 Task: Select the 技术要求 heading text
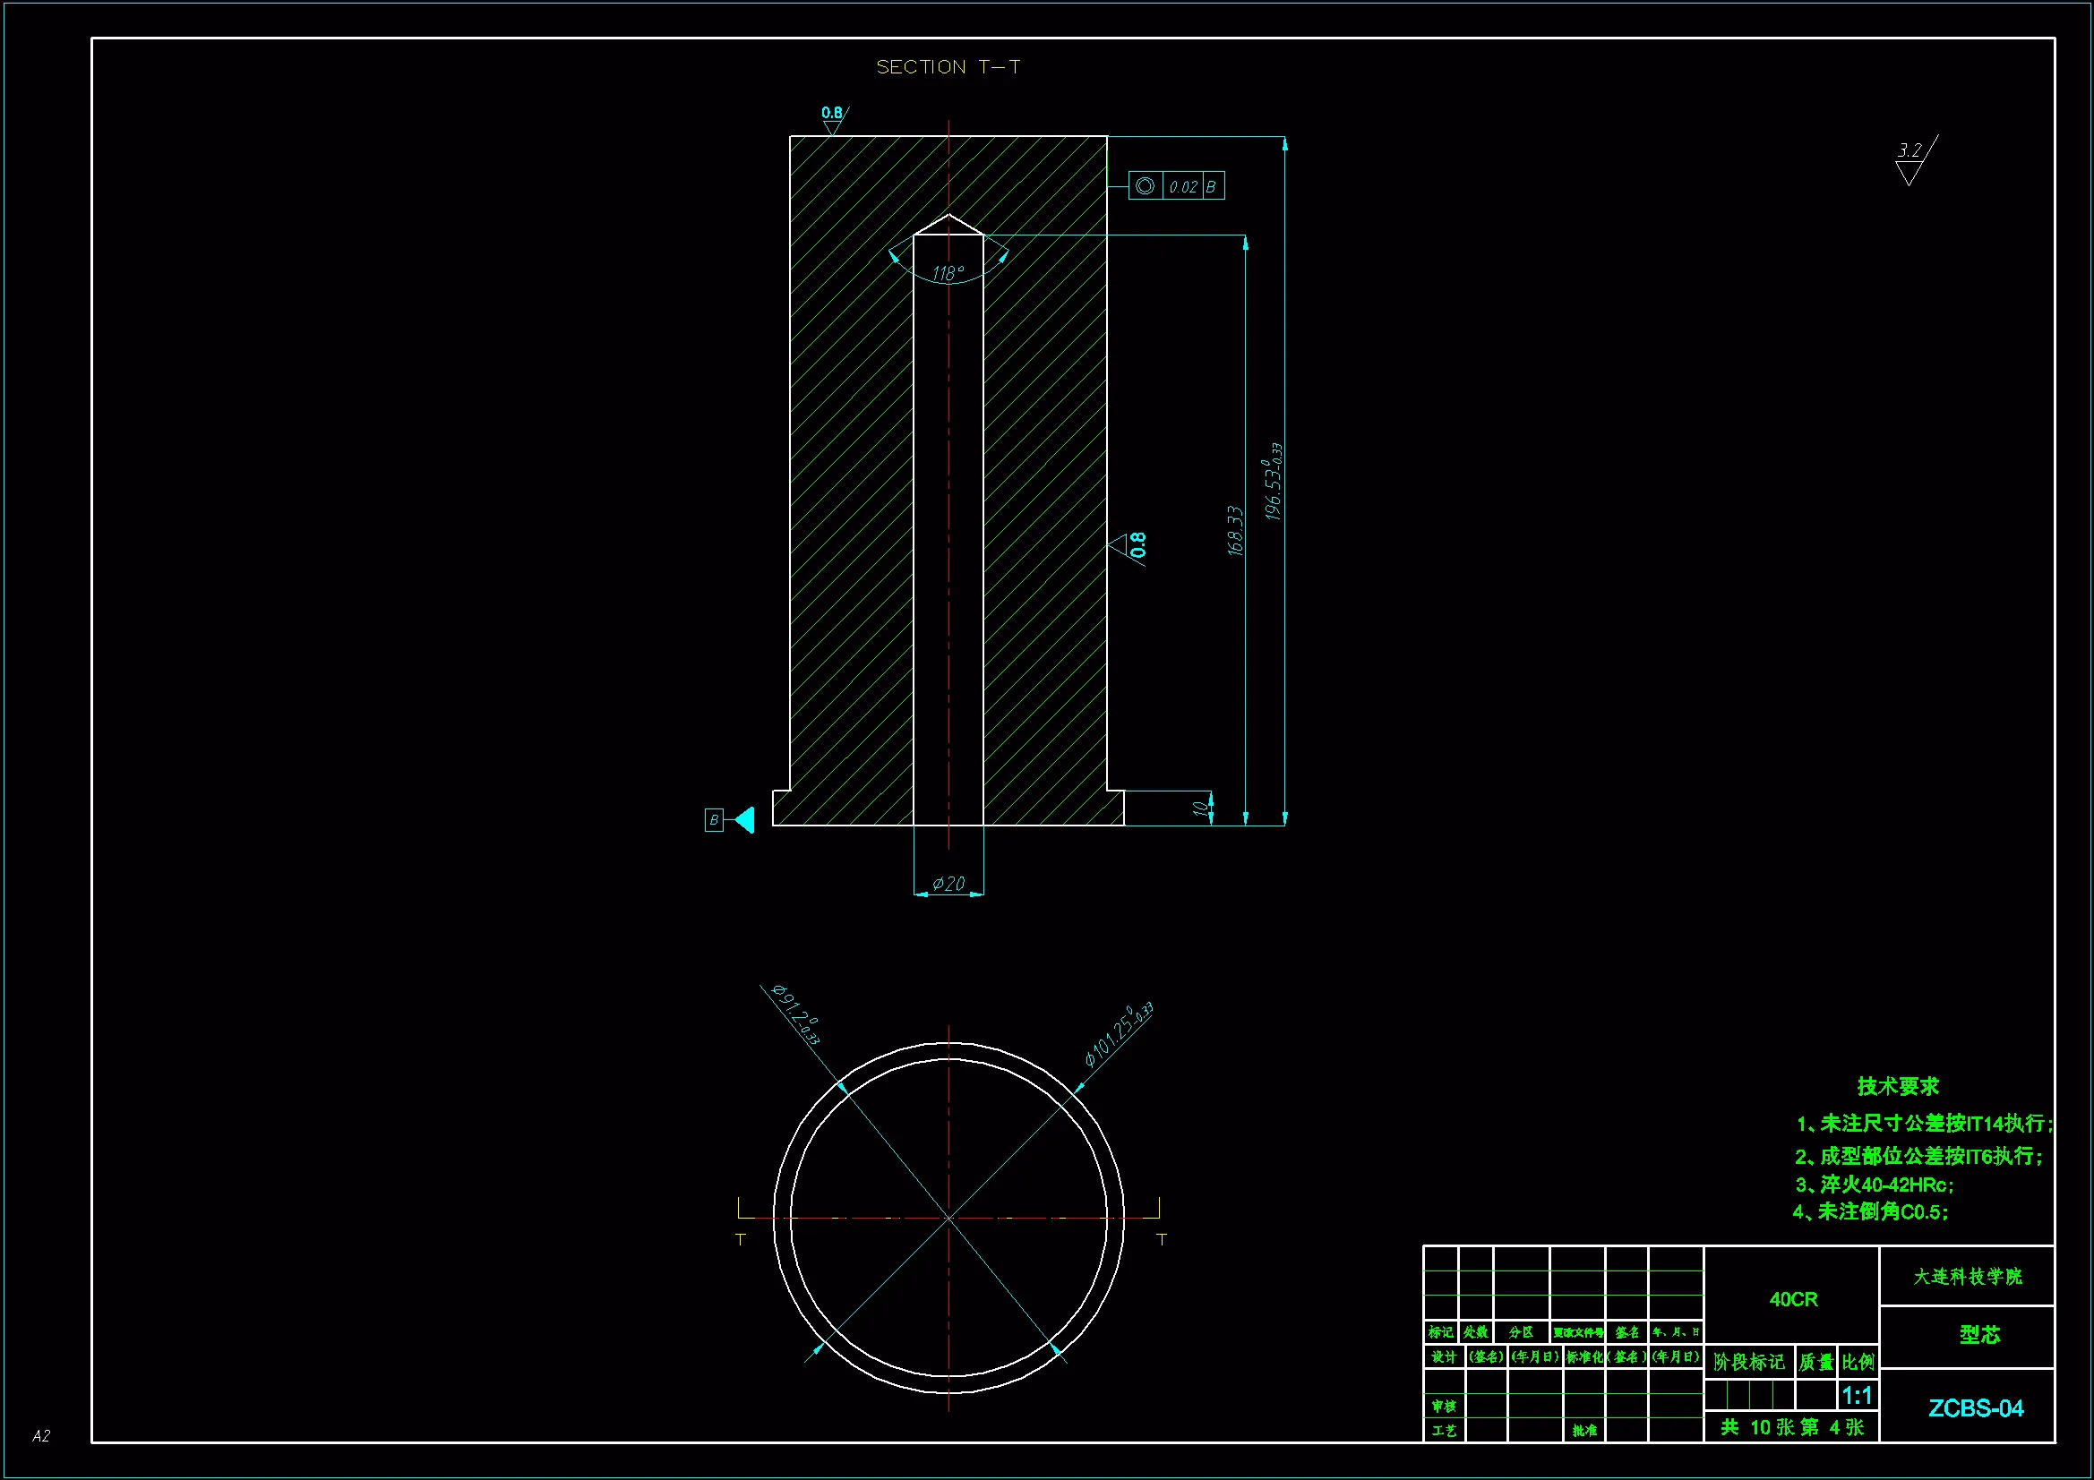pyautogui.click(x=1897, y=1086)
